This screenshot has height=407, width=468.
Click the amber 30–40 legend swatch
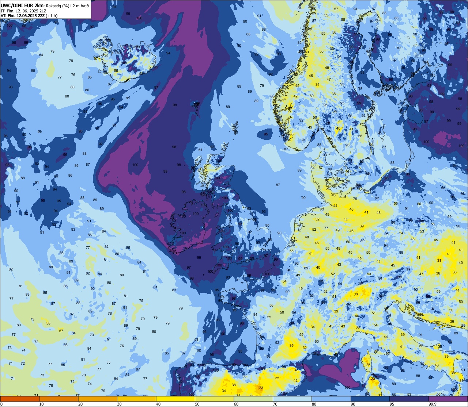pos(136,399)
